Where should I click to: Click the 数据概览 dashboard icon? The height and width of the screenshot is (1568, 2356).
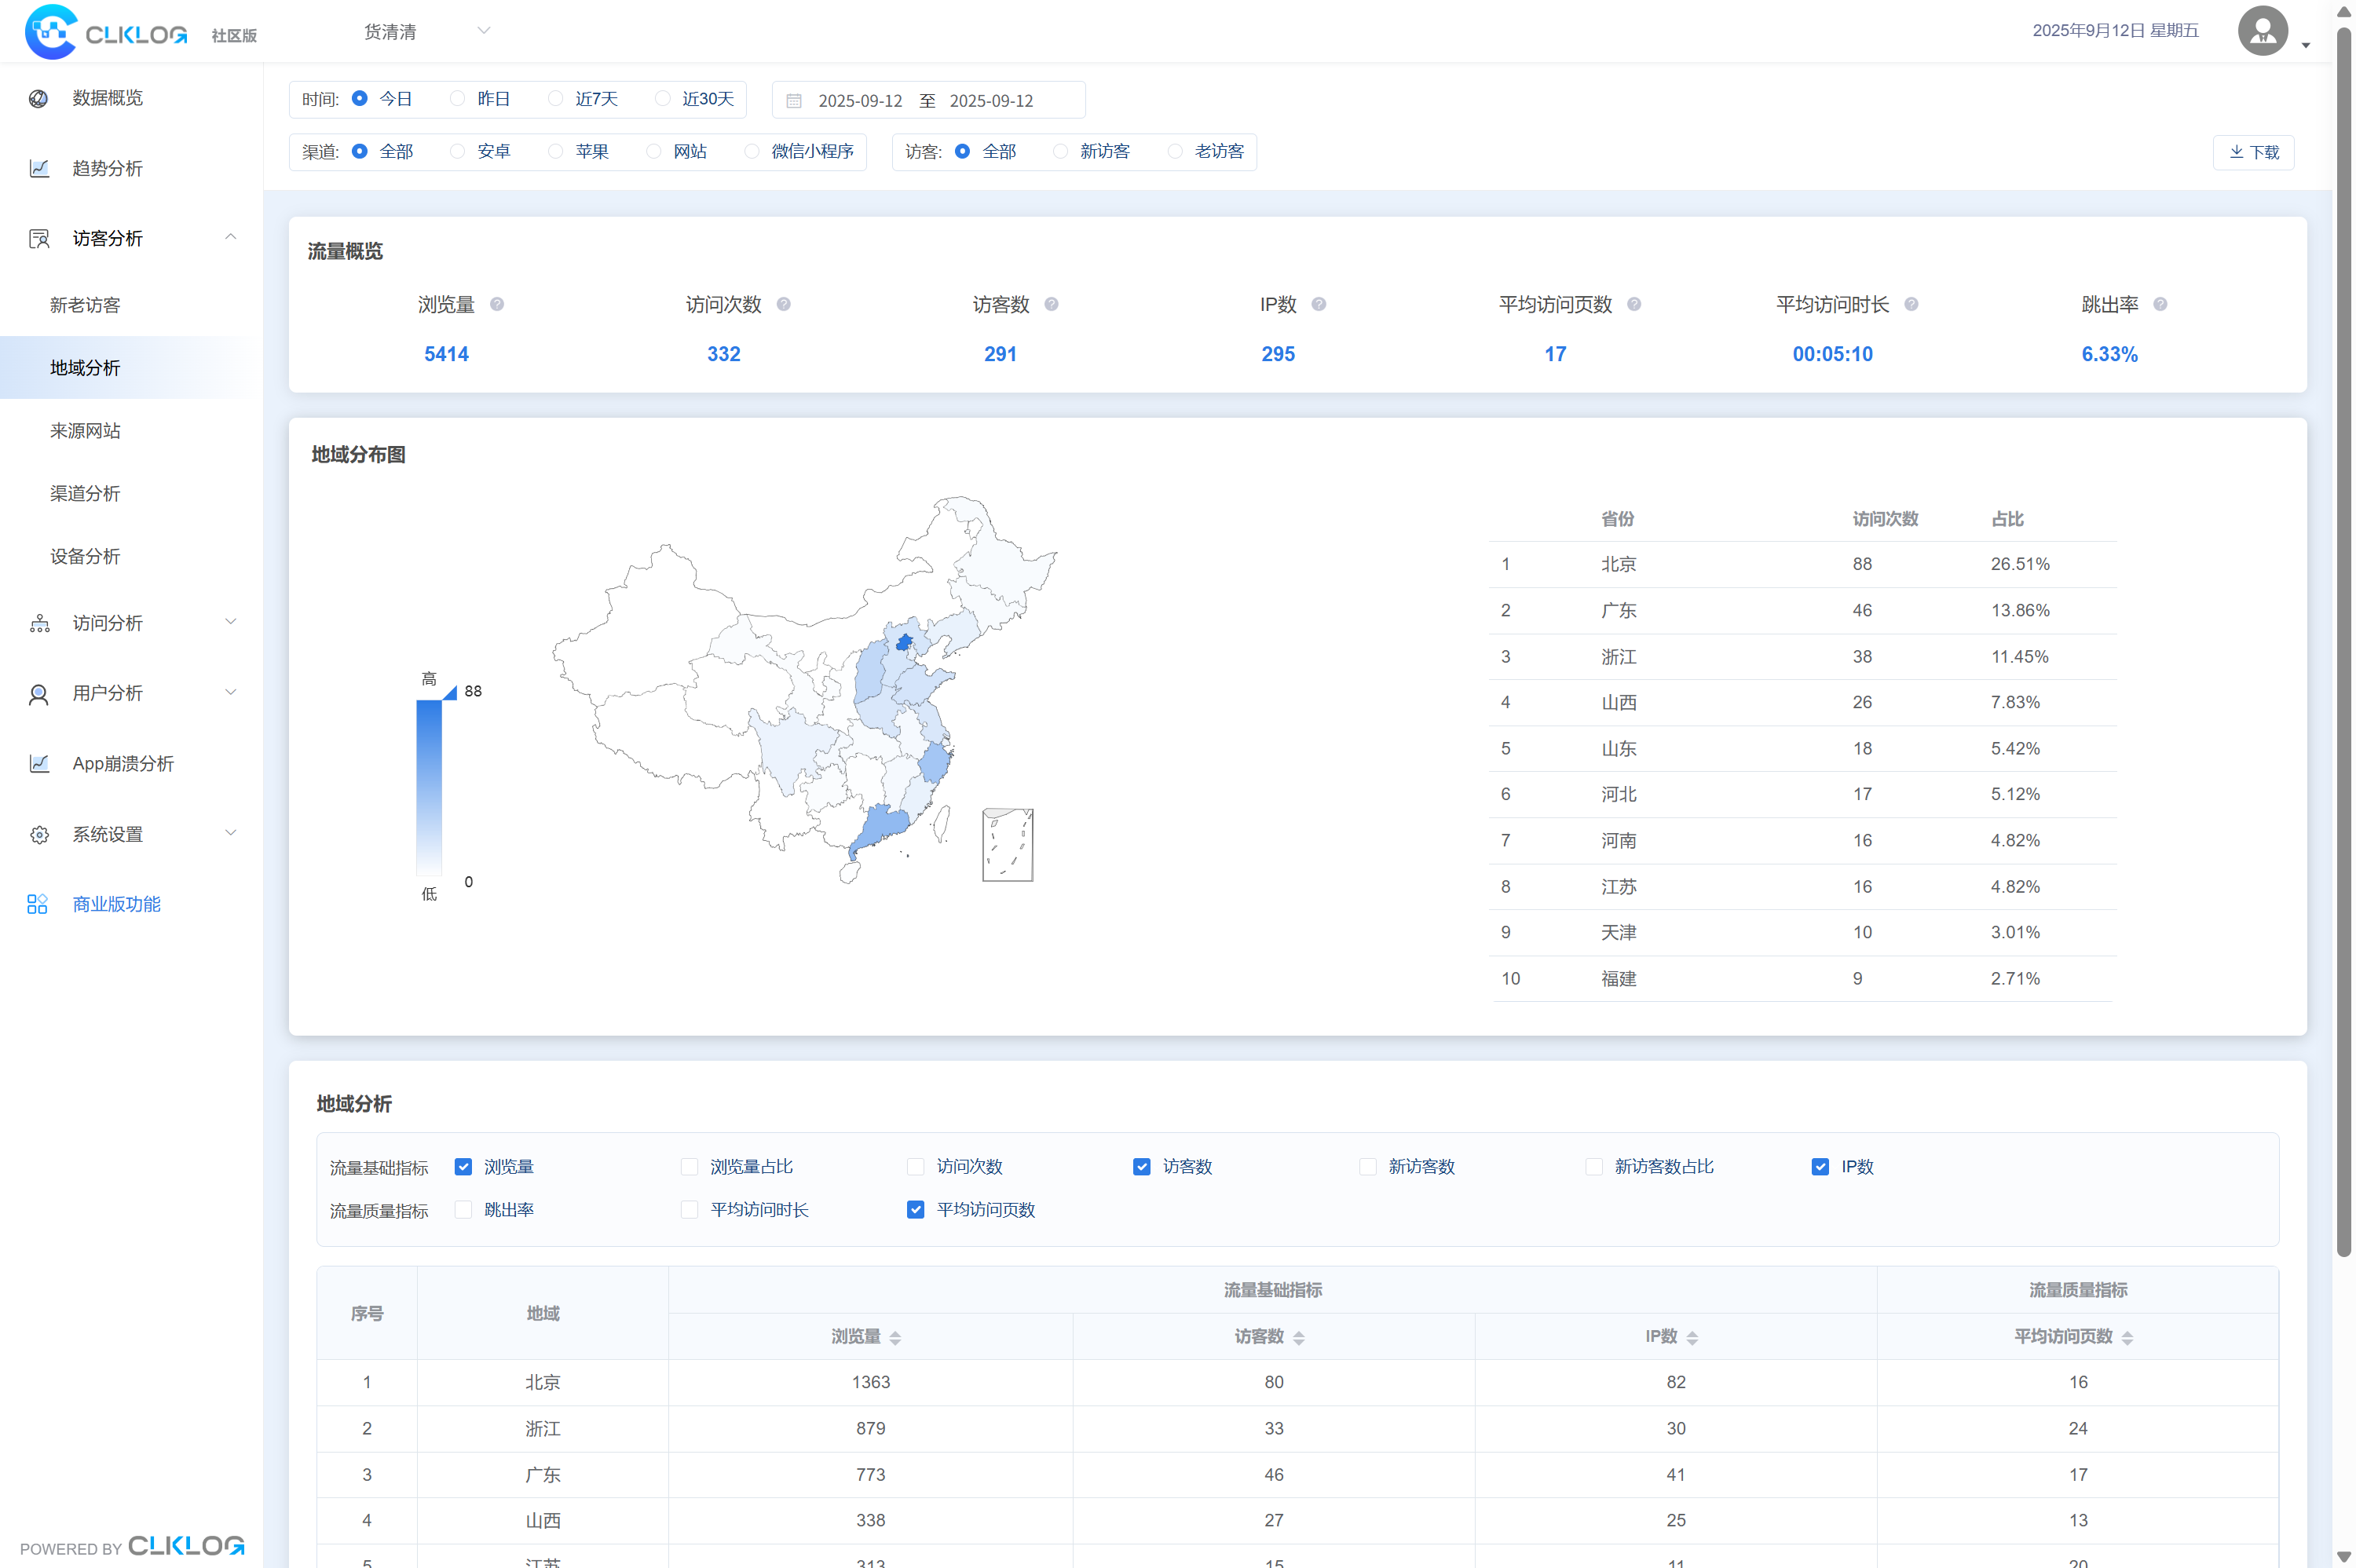tap(39, 98)
